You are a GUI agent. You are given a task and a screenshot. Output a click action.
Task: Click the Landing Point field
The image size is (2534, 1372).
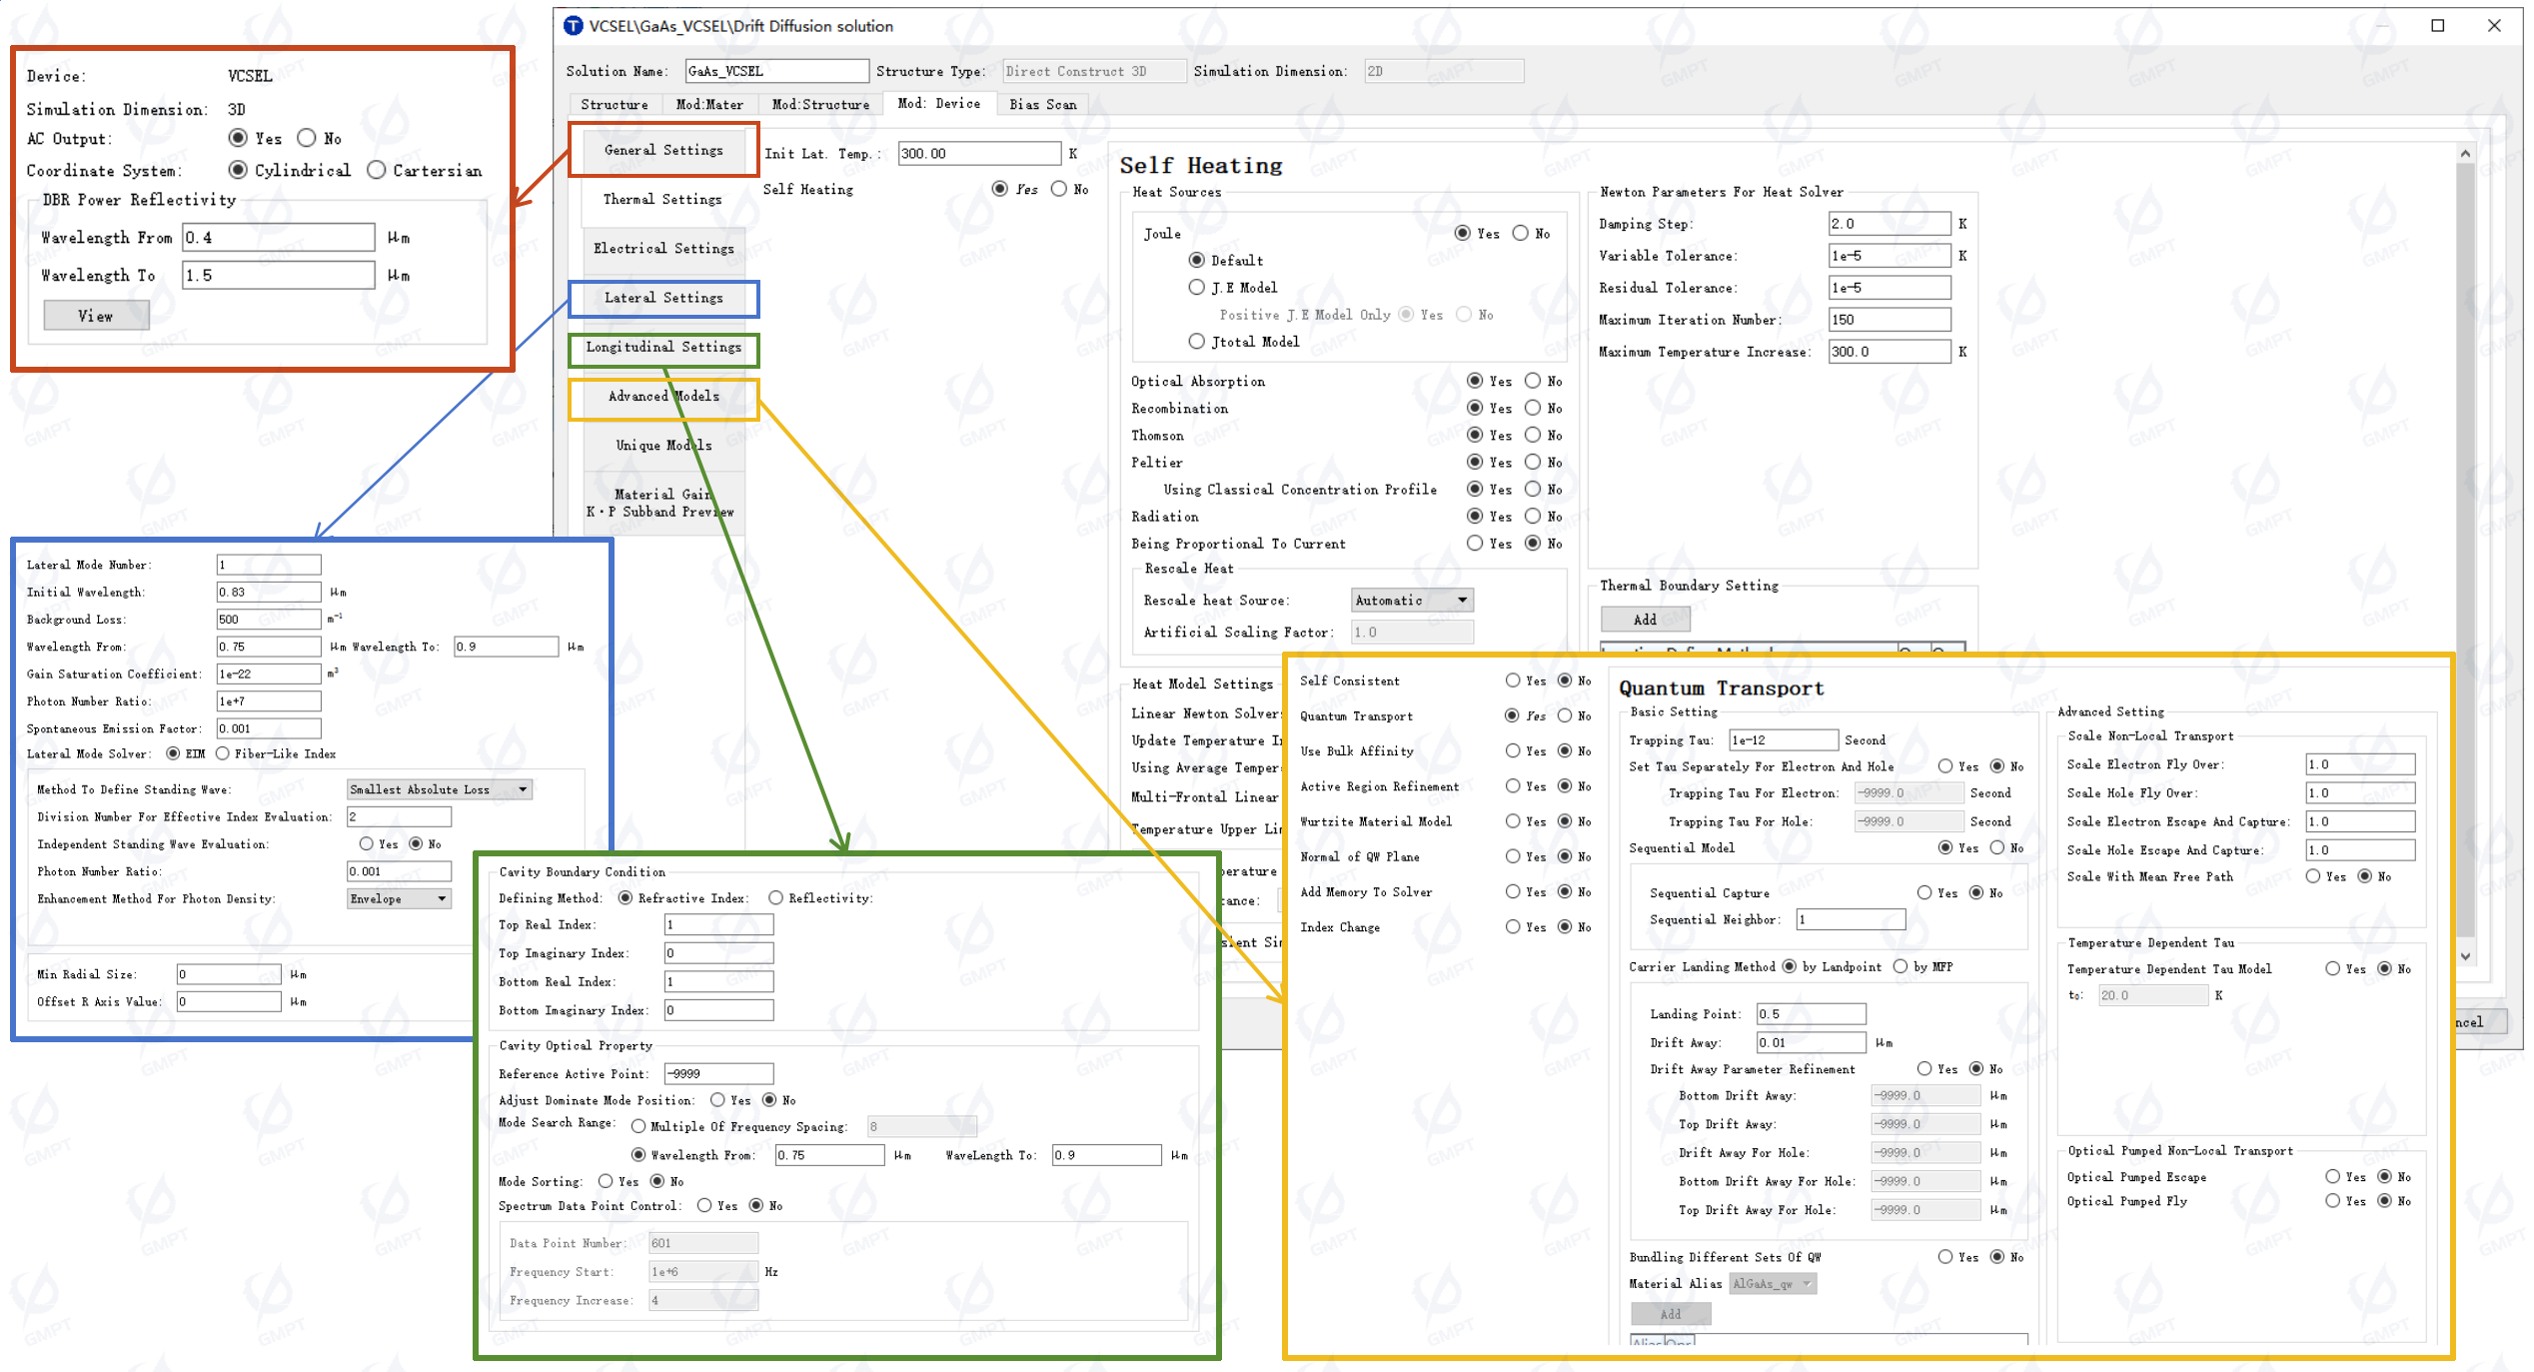(1811, 1013)
